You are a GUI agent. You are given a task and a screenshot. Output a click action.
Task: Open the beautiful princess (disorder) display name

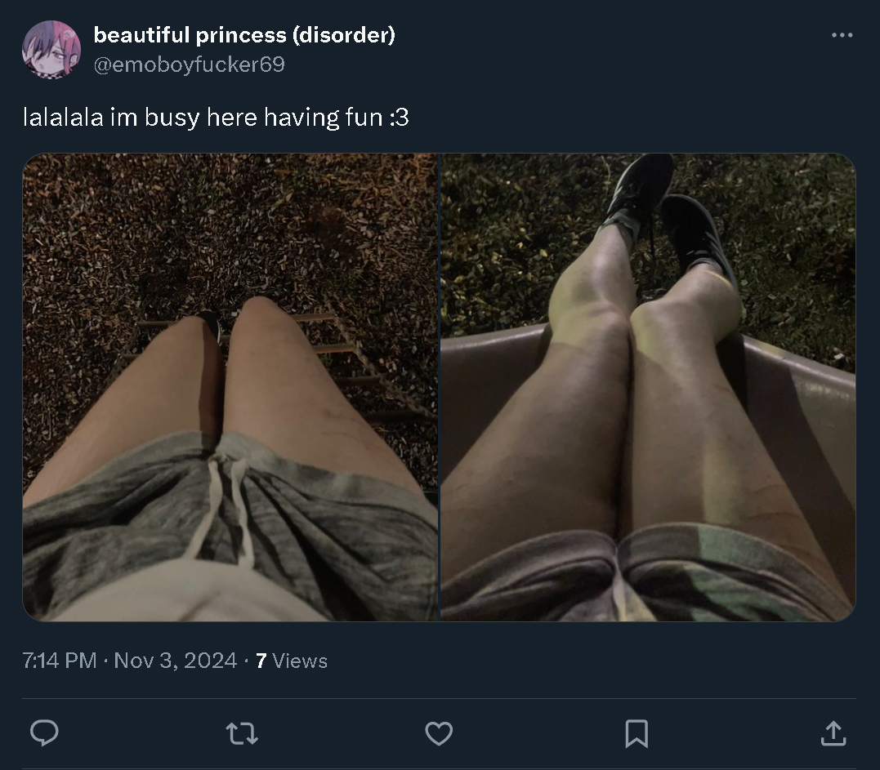(244, 35)
